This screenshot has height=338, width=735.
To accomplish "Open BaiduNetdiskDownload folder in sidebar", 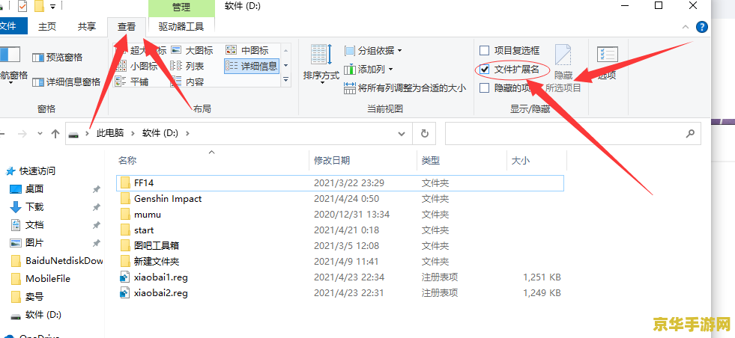I will click(57, 261).
